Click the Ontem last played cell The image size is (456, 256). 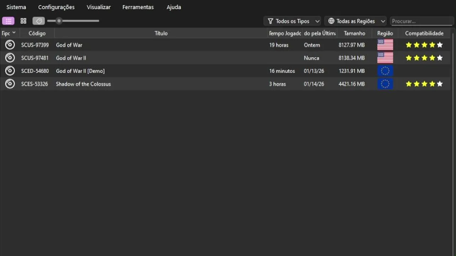[x=312, y=45]
